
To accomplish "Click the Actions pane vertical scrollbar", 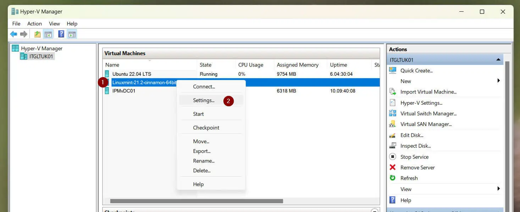I will 507,136.
